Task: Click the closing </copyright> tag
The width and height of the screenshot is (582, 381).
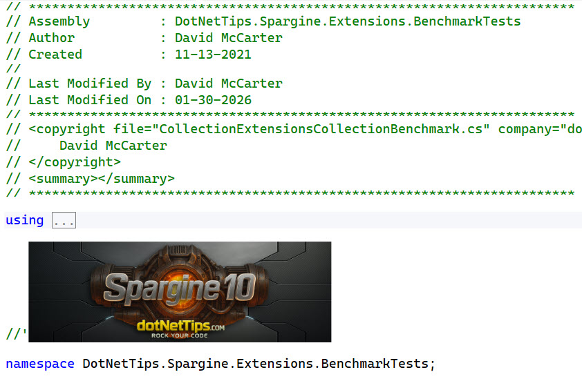Action: pos(75,162)
